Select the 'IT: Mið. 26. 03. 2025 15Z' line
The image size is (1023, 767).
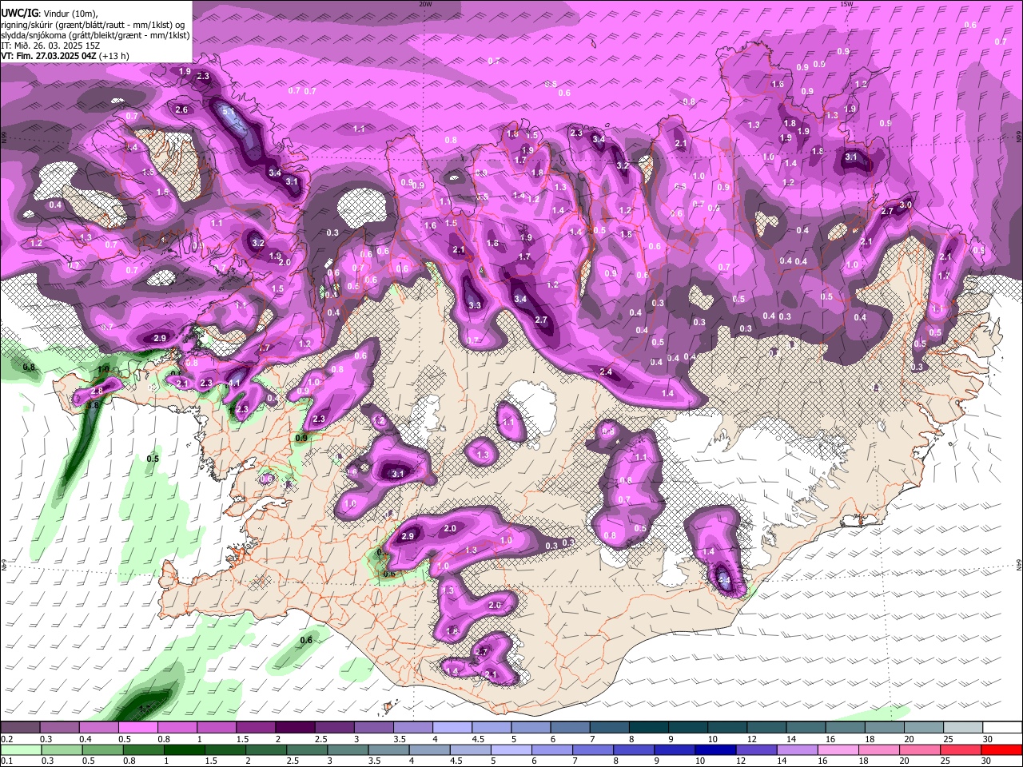[x=50, y=46]
